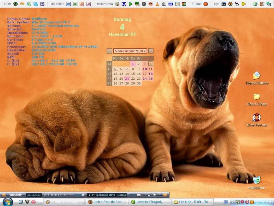Click the Start orb button
Viewport: 274px width, 206px height.
point(7,202)
